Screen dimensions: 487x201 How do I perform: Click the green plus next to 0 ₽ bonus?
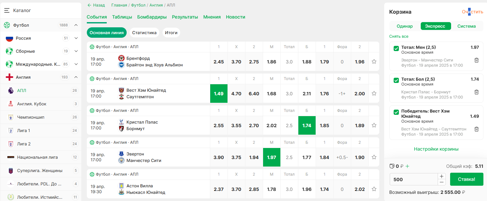coord(407,166)
